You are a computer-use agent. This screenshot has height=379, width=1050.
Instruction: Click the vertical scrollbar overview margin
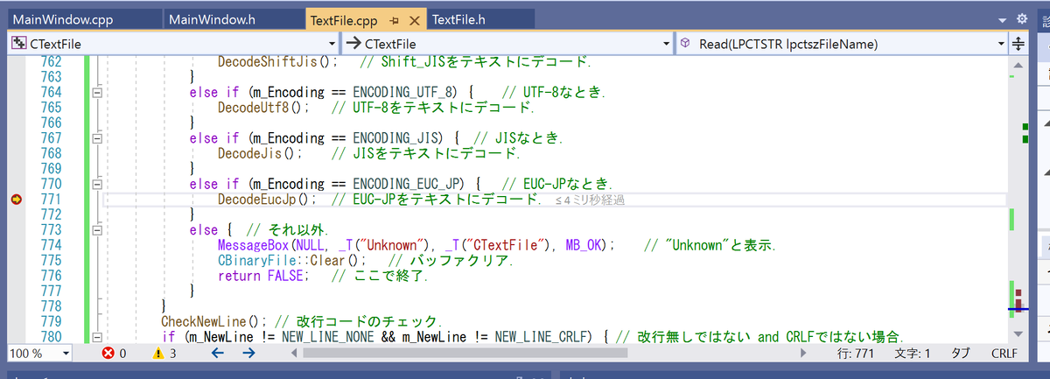click(1018, 200)
